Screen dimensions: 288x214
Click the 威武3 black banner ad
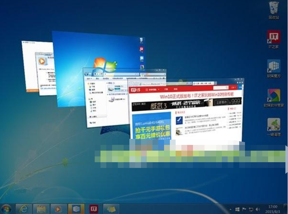[187, 105]
